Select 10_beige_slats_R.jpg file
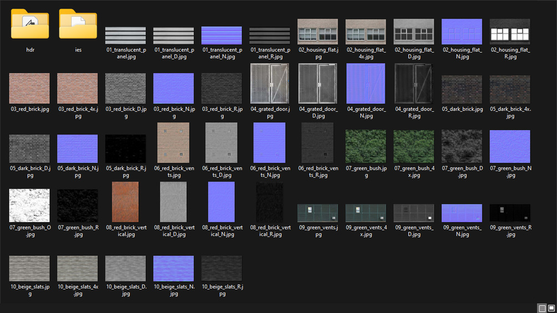Screen dimensions: 557x313 (x=221, y=268)
